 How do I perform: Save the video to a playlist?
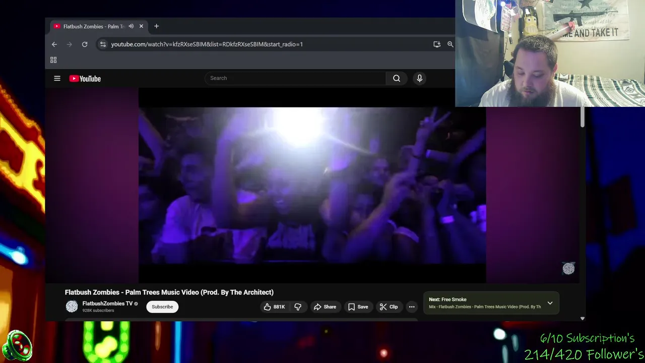pos(358,307)
